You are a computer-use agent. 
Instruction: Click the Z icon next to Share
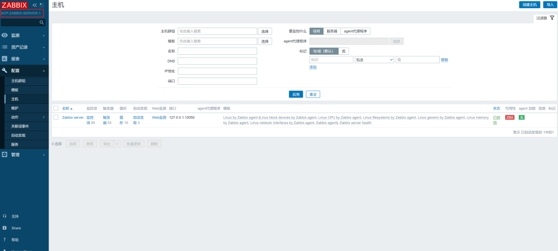pos(4,228)
